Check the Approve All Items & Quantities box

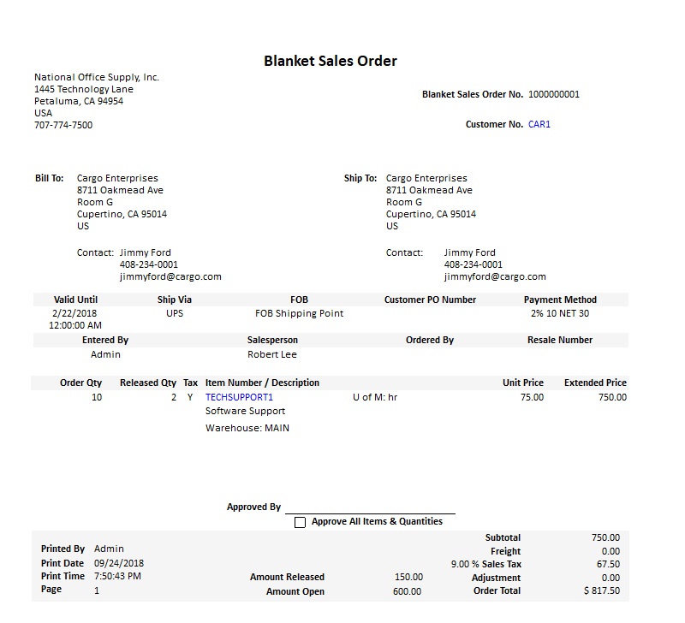[x=300, y=522]
